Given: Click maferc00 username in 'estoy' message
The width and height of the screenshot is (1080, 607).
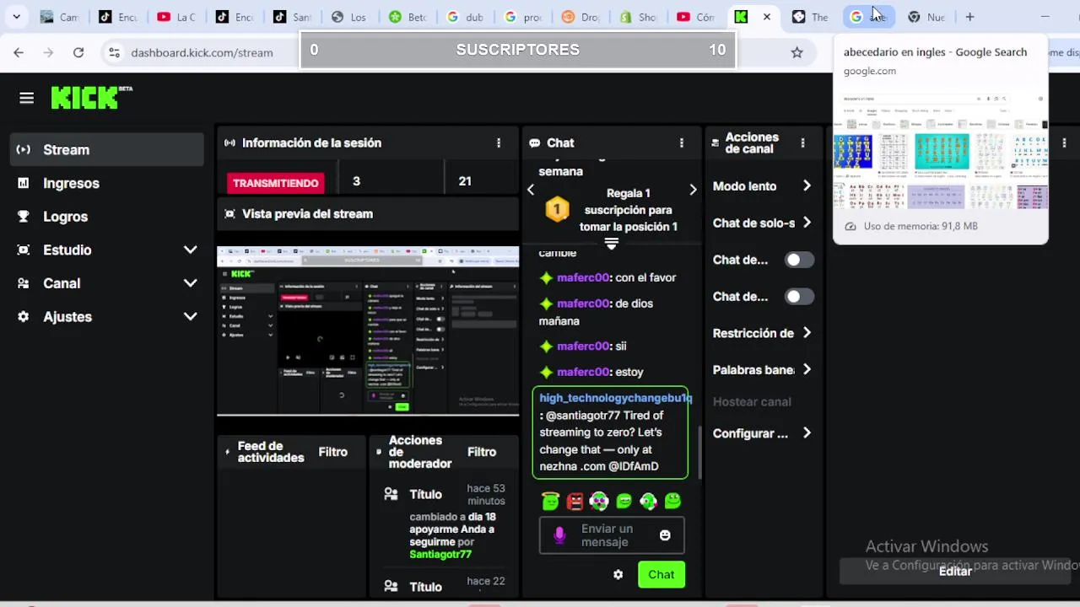Looking at the screenshot, I should point(583,372).
